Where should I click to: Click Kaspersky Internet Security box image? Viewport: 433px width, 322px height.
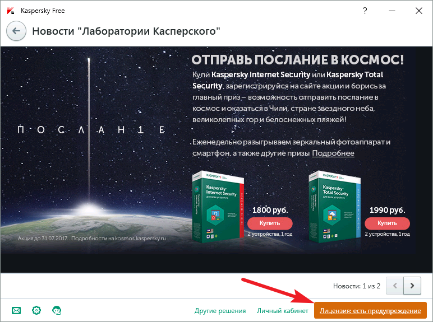point(218,207)
